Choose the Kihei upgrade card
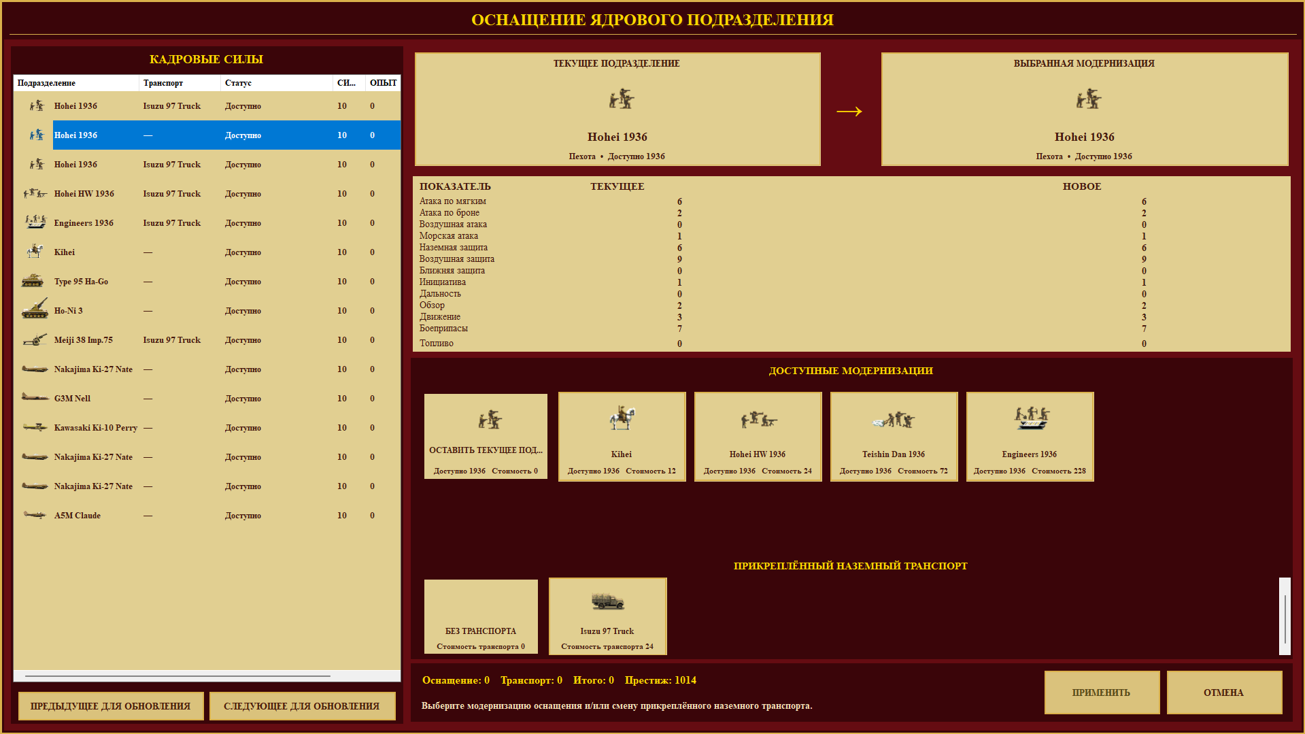Viewport: 1305px width, 734px height. tap(622, 437)
